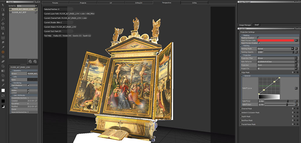Reset Mask Preview Color with R icon
Image resolution: width=301 pixels, height=143 pixels.
tap(296, 40)
